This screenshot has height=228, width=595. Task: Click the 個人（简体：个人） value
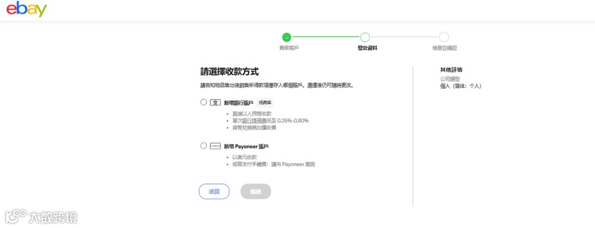pos(460,86)
